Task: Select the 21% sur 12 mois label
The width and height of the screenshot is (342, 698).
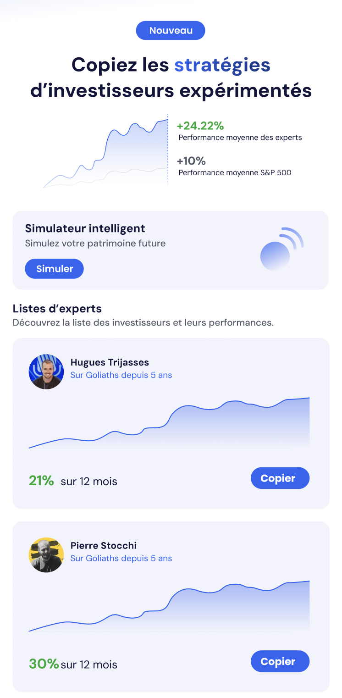Action: pos(72,481)
